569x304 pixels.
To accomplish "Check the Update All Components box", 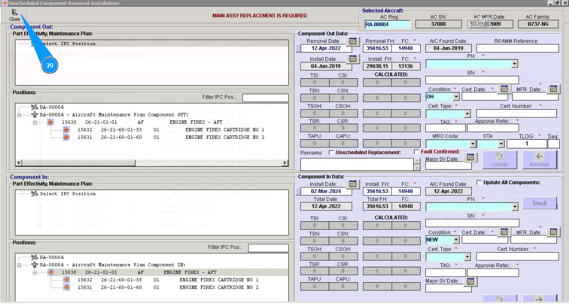I will [479, 183].
